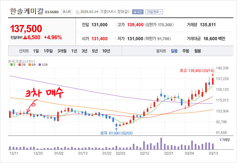This screenshot has height=163, width=237.
Task: Click the calendar icon beside 2025.03.14
Action: (77, 12)
